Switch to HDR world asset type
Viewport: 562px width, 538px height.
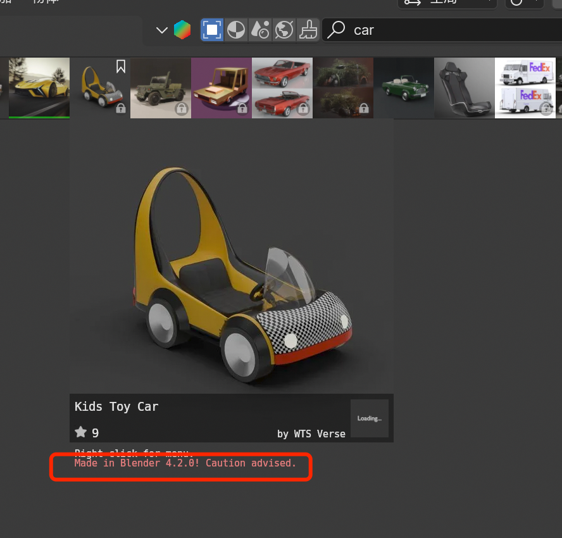(x=284, y=30)
